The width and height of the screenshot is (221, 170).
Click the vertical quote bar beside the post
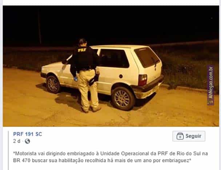pyautogui.click(x=8, y=150)
